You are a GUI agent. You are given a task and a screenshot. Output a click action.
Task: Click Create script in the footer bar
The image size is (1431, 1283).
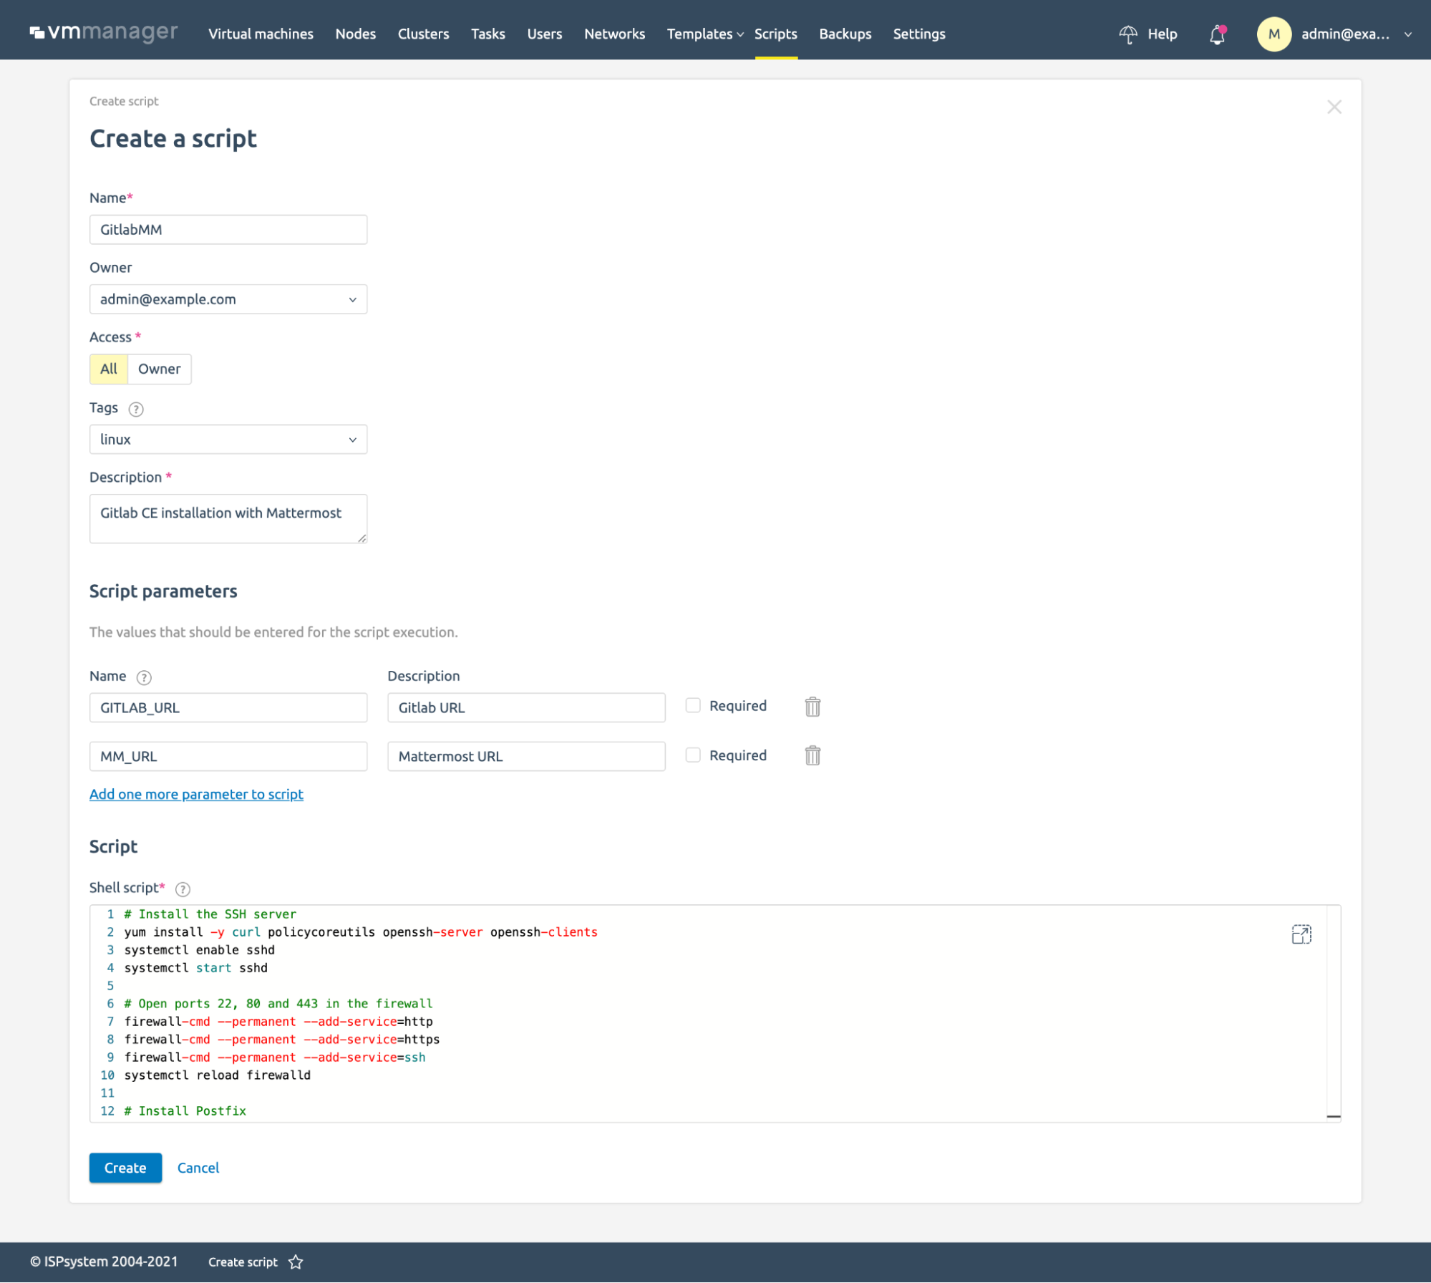tap(243, 1262)
